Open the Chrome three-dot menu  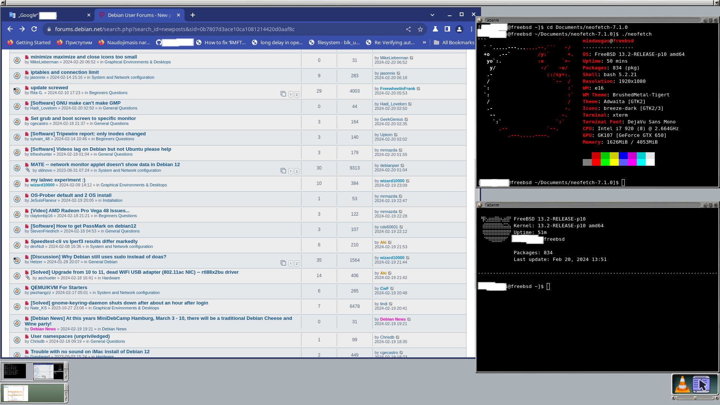point(471,29)
